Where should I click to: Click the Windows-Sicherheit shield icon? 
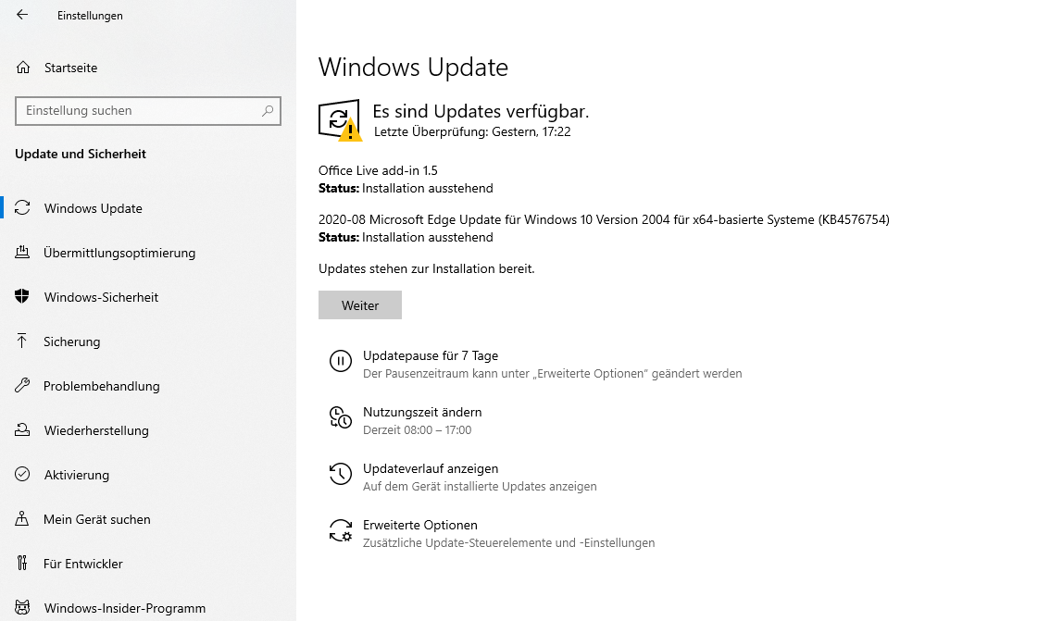pyautogui.click(x=23, y=297)
